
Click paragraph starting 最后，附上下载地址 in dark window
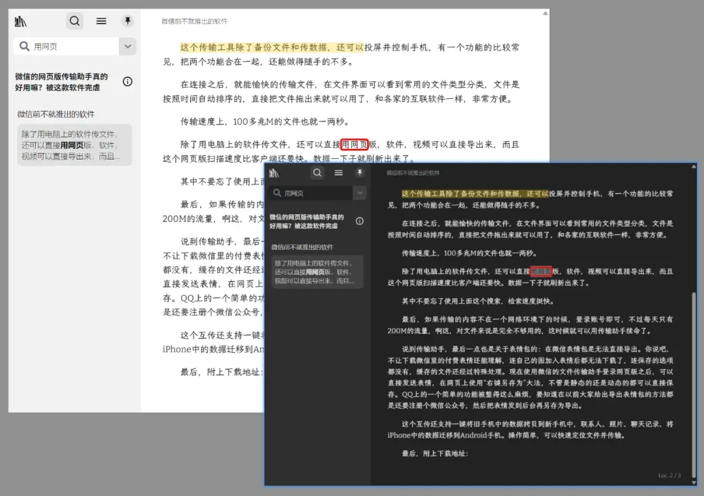[435, 454]
